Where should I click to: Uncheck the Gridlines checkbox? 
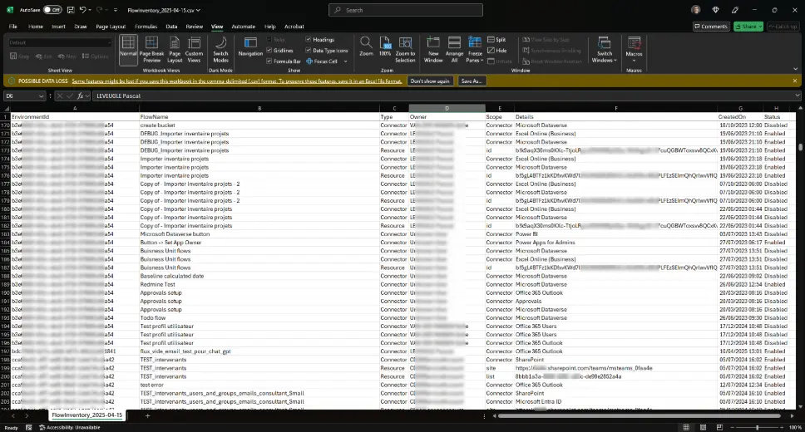(x=269, y=51)
